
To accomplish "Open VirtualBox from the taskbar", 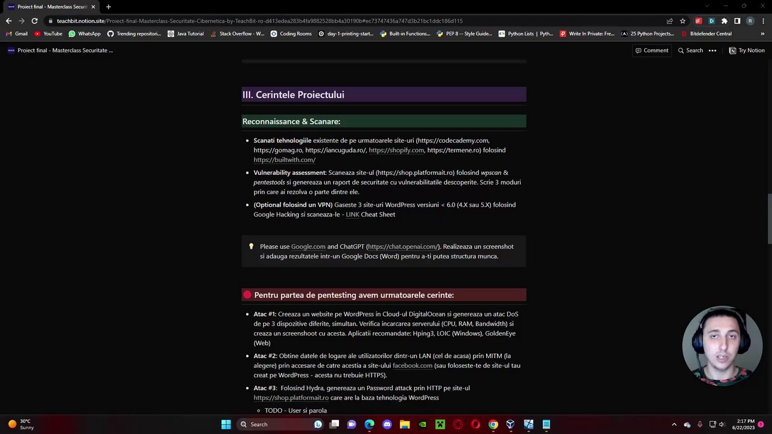I will 510,424.
